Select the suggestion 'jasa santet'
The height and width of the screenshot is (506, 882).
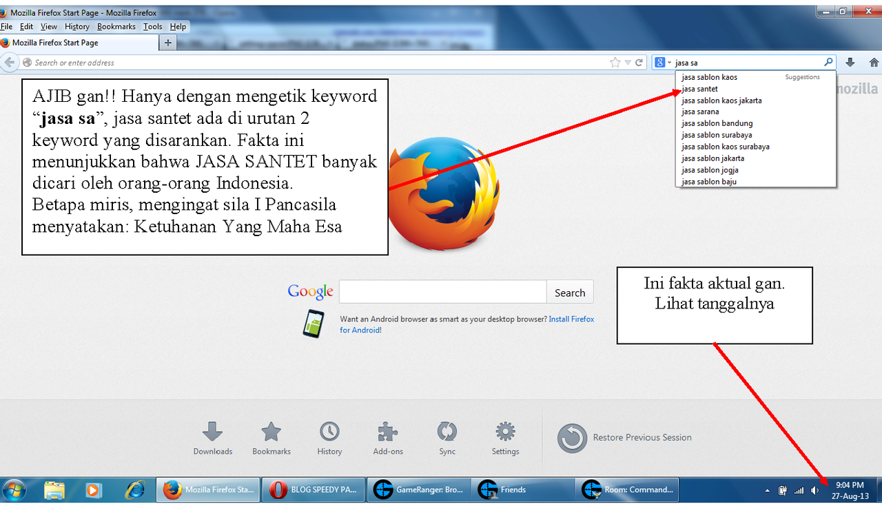(699, 88)
